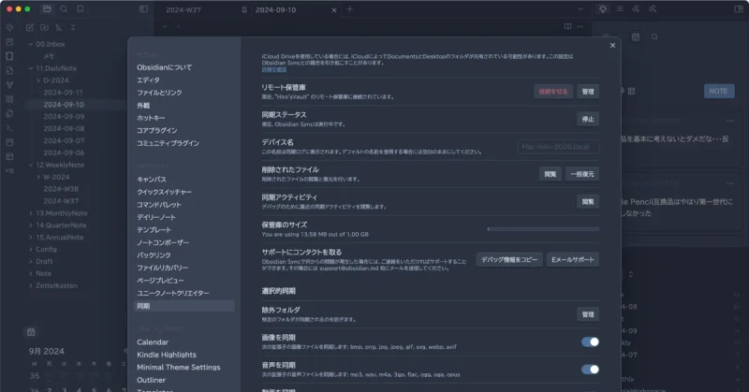Click the Eメールサポート button
Viewport: 749px width, 392px height.
(573, 260)
